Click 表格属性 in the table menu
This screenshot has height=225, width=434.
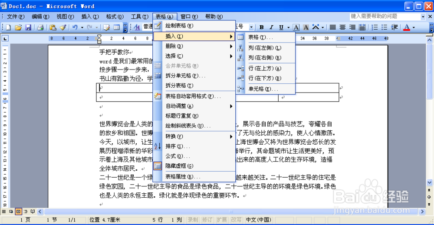point(194,177)
